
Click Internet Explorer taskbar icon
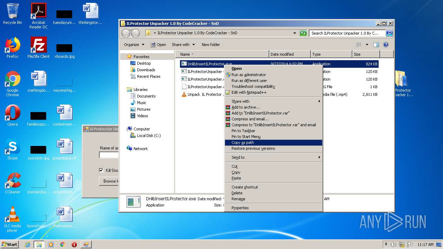(x=27, y=245)
